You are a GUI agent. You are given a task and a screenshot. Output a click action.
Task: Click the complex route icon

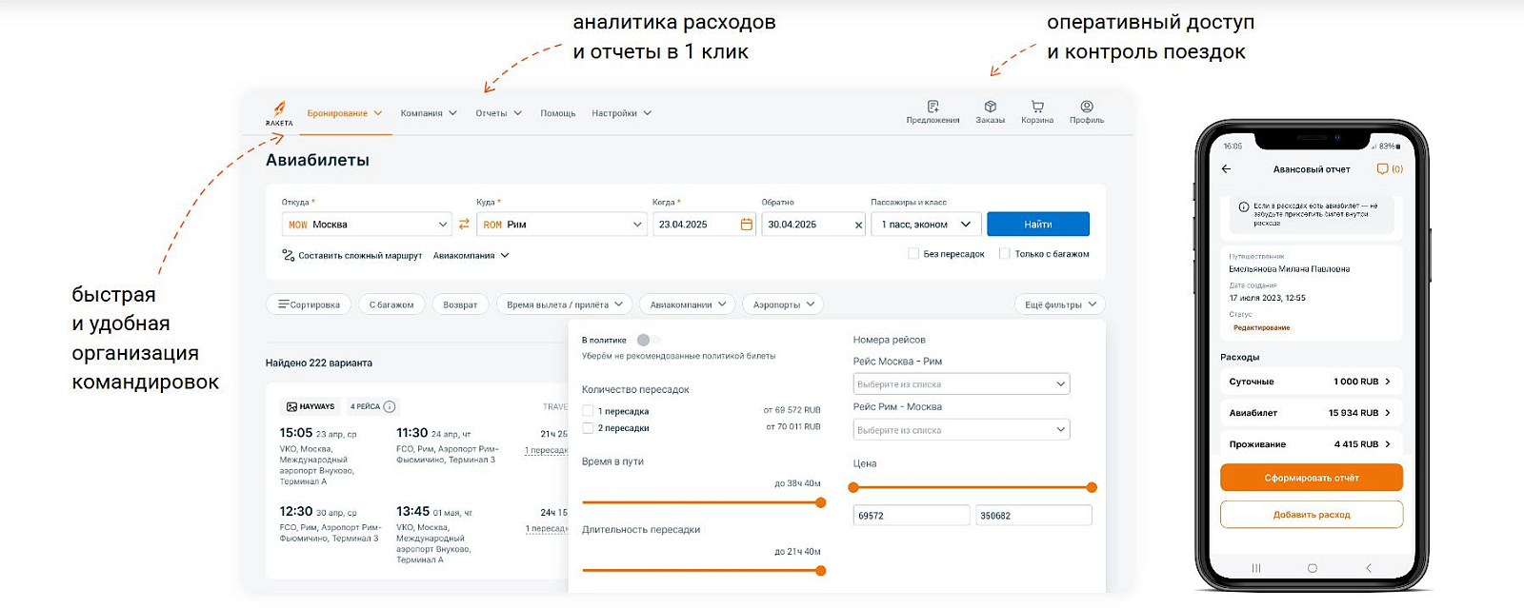click(x=288, y=255)
